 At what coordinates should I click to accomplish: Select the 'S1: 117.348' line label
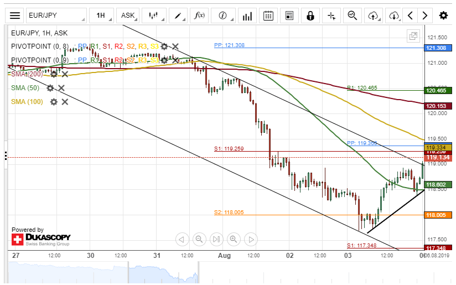tap(361, 246)
